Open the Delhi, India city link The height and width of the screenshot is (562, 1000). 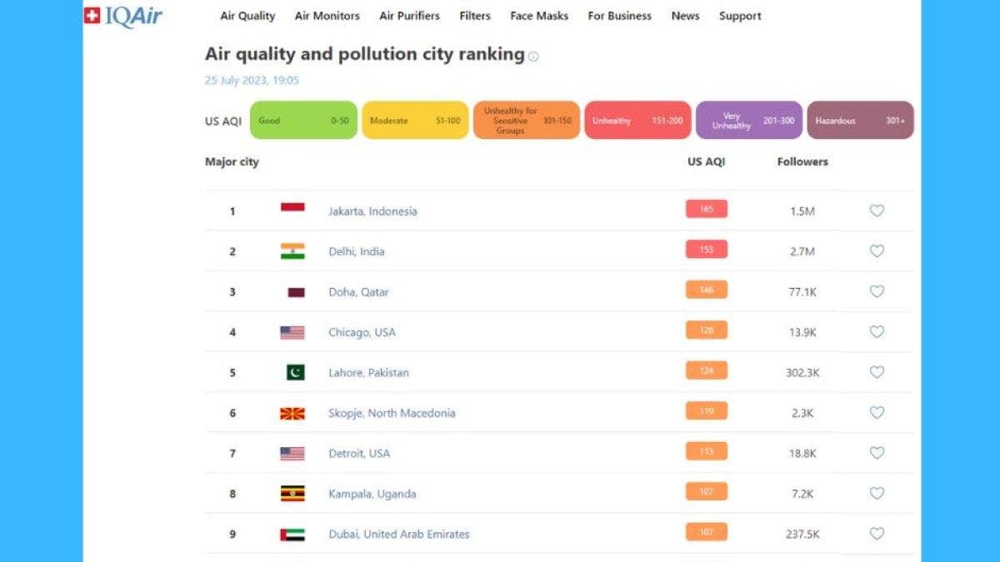[357, 251]
